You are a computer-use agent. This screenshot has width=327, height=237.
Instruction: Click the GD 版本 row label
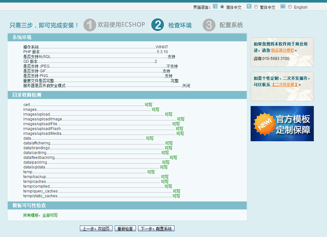(30, 61)
